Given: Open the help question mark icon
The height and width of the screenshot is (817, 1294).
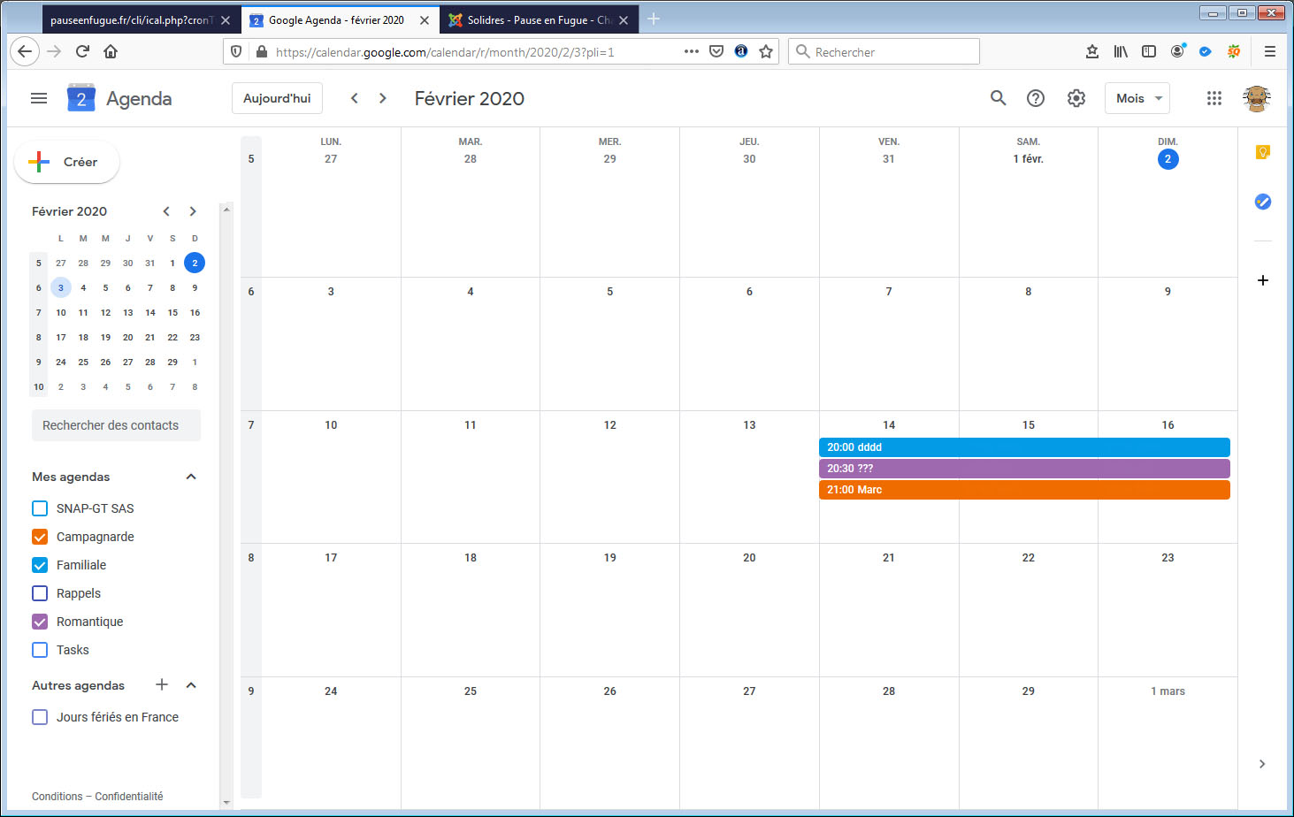Looking at the screenshot, I should 1035,98.
